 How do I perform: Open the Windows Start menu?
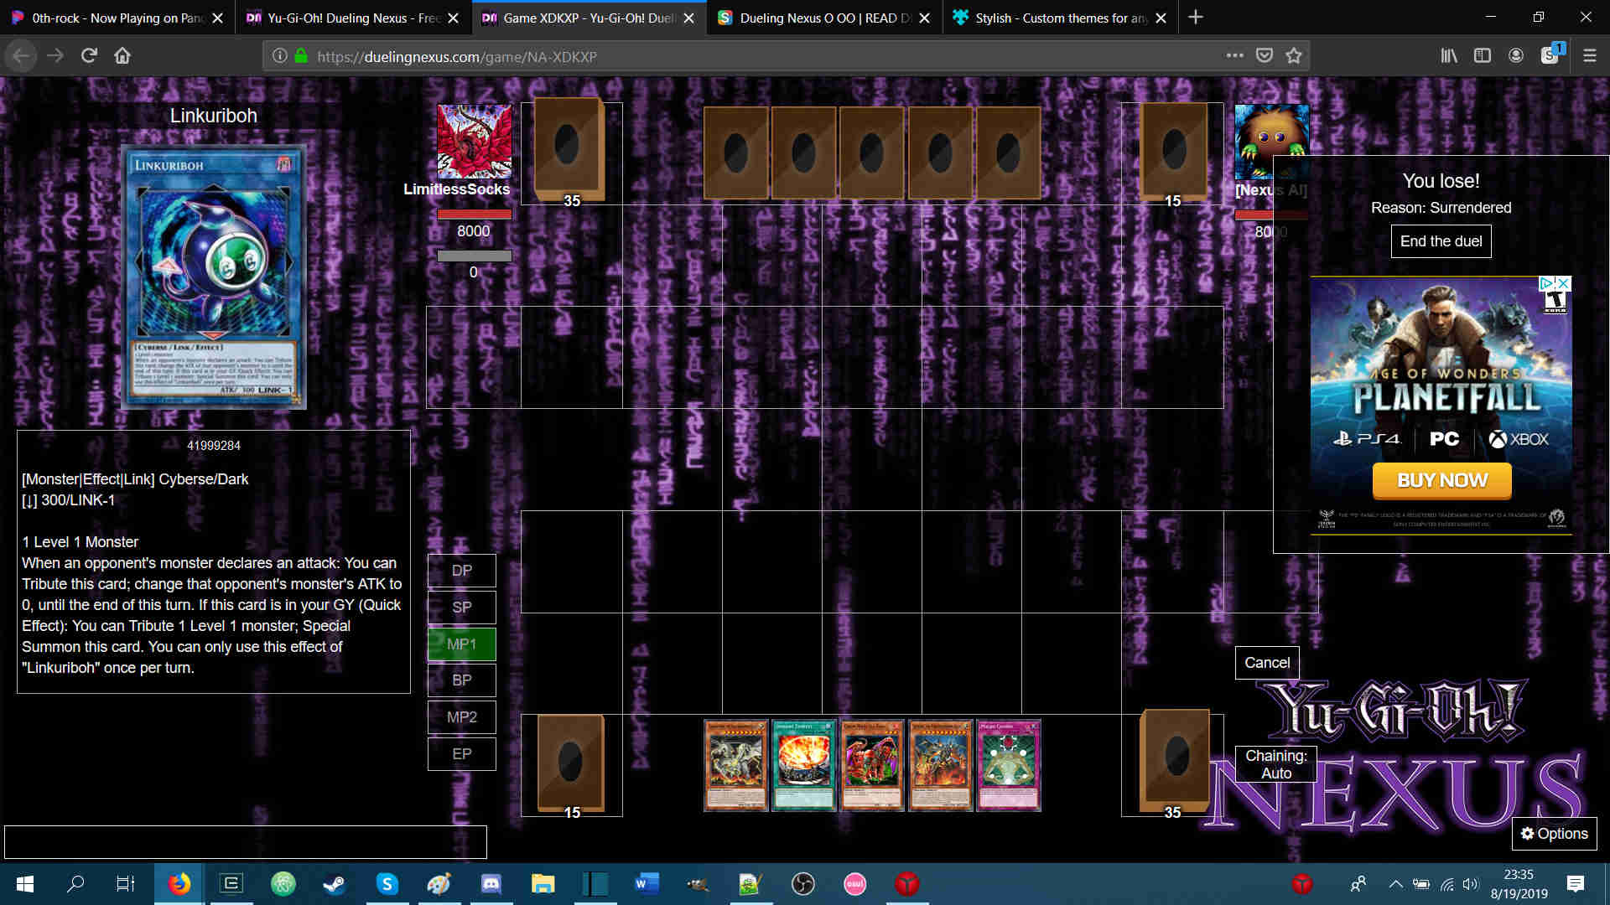pyautogui.click(x=25, y=884)
